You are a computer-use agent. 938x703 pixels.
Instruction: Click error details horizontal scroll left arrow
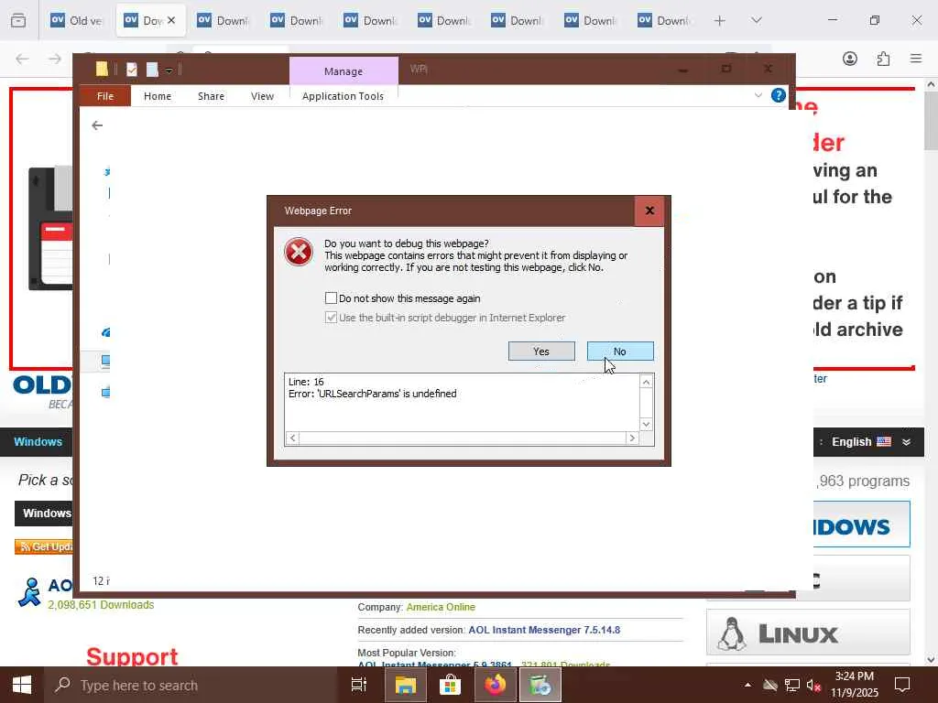[292, 438]
